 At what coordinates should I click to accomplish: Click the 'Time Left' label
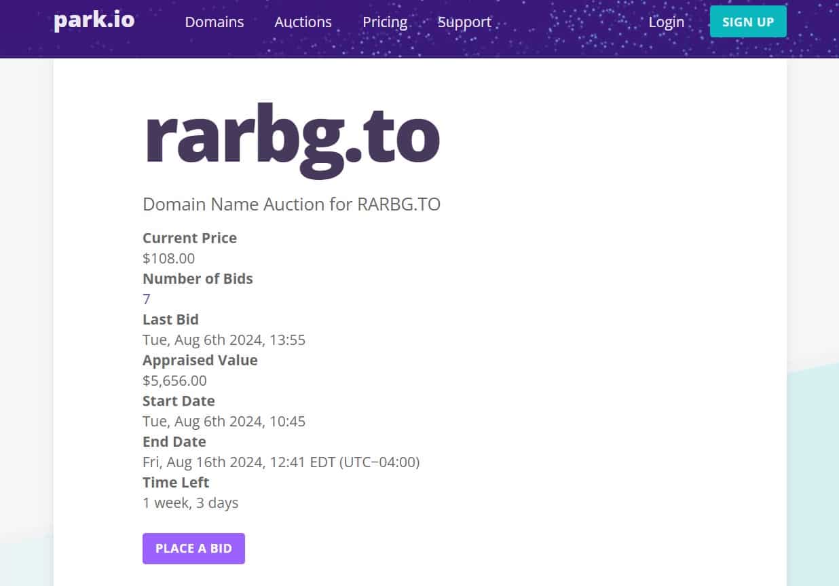176,483
